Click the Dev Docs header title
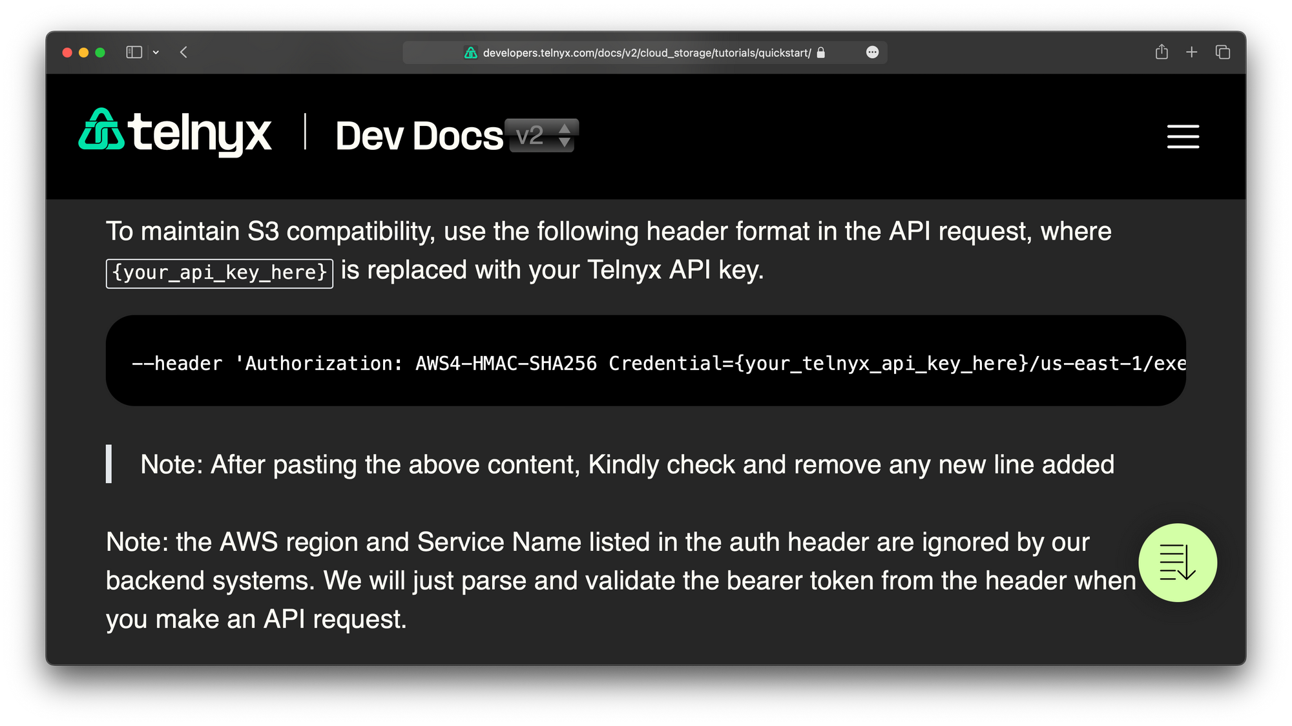This screenshot has width=1292, height=726. (x=417, y=135)
